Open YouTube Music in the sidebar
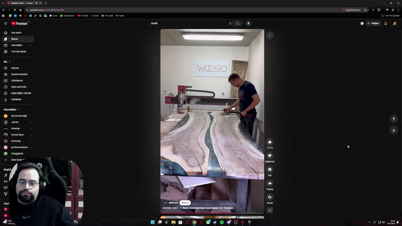This screenshot has width=402, height=226. 18,51
